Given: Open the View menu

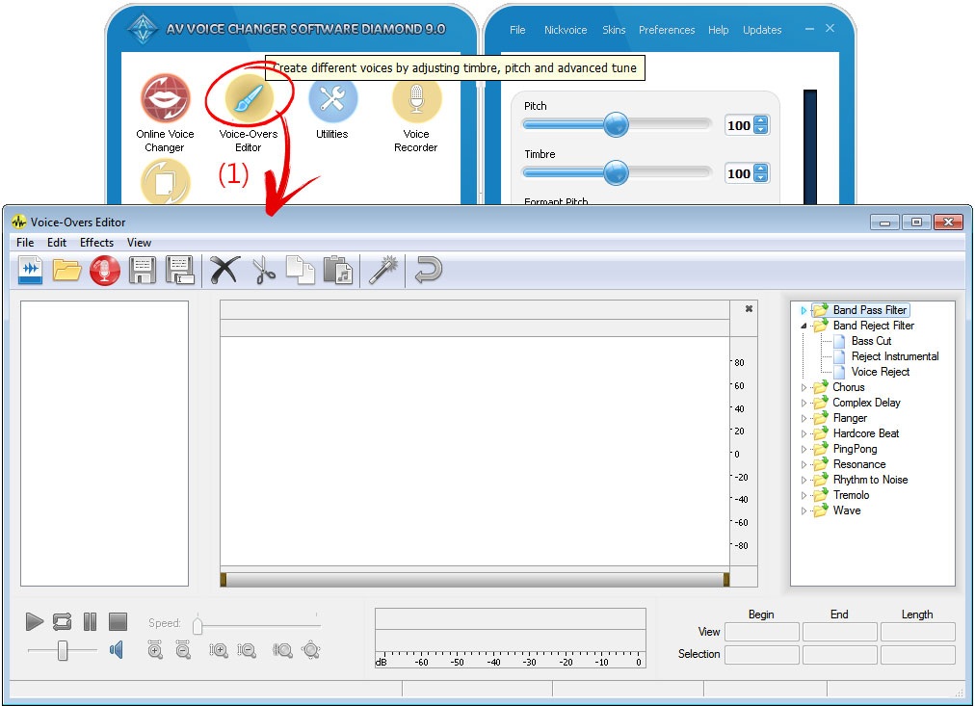Looking at the screenshot, I should pos(139,243).
